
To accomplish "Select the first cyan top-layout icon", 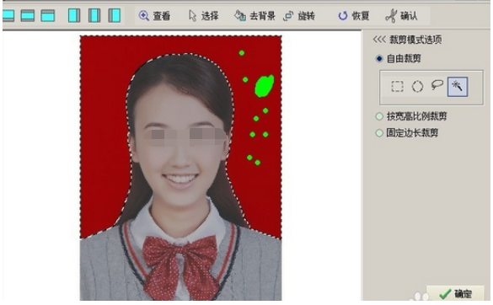I will coord(8,15).
